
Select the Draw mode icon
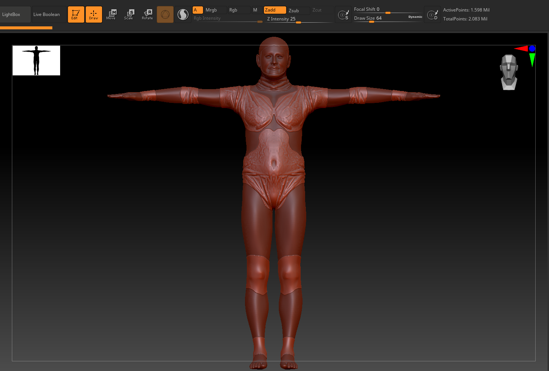(x=94, y=14)
